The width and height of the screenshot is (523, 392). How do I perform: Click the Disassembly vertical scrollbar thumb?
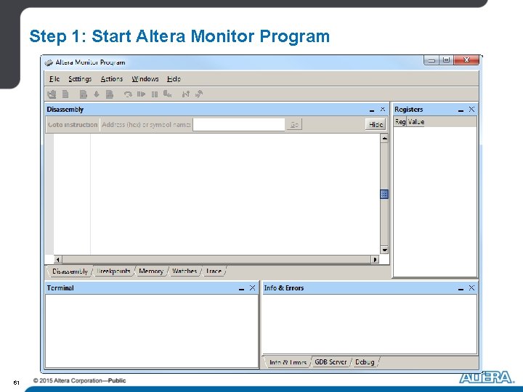(x=384, y=194)
